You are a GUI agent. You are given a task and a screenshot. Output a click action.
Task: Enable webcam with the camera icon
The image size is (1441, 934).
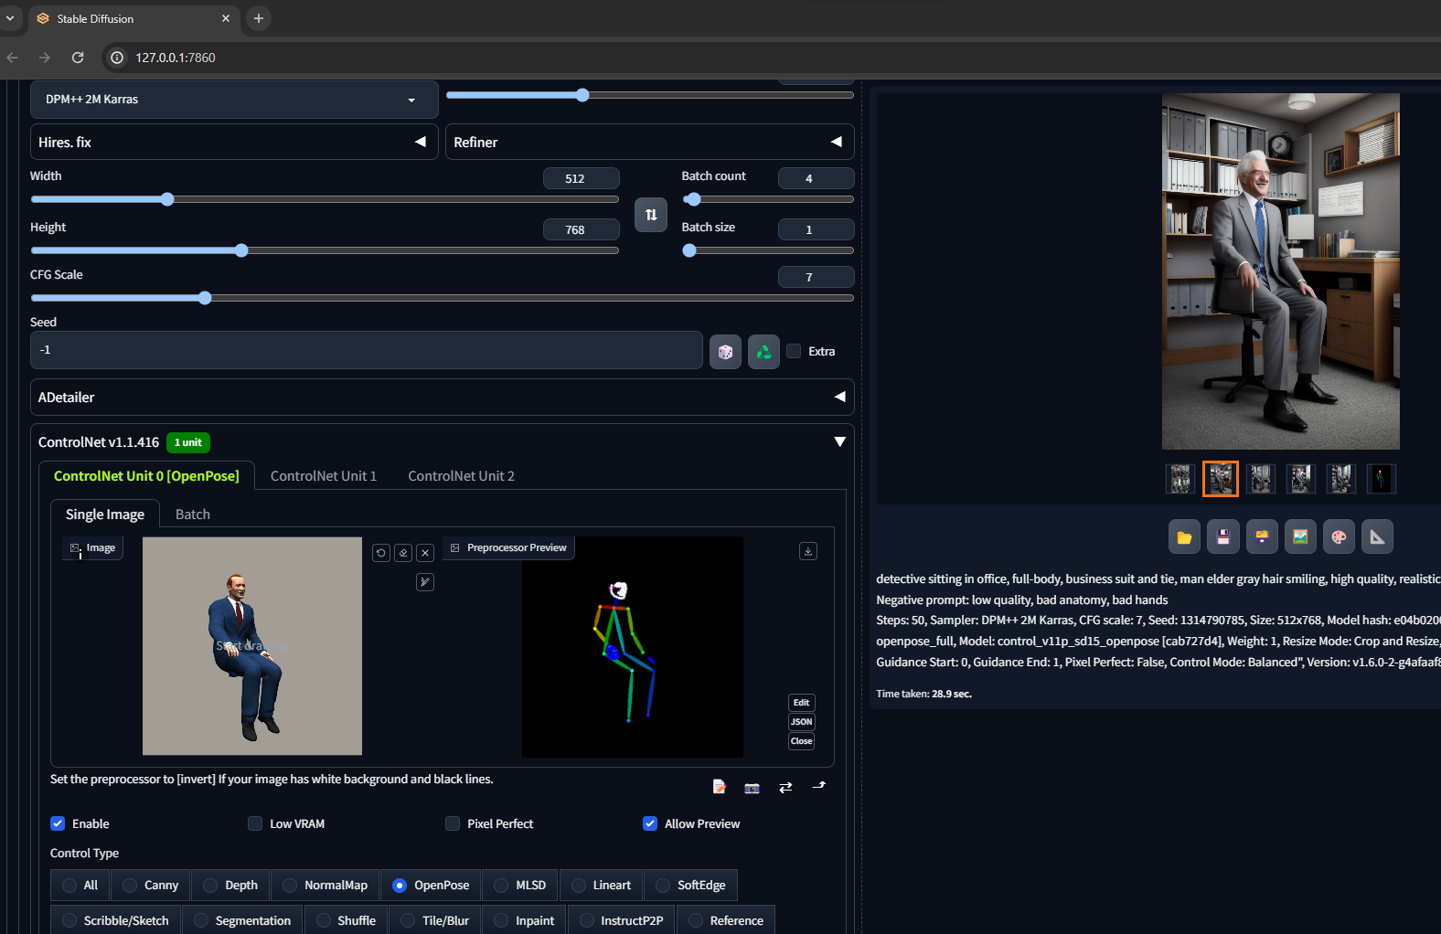pos(753,787)
